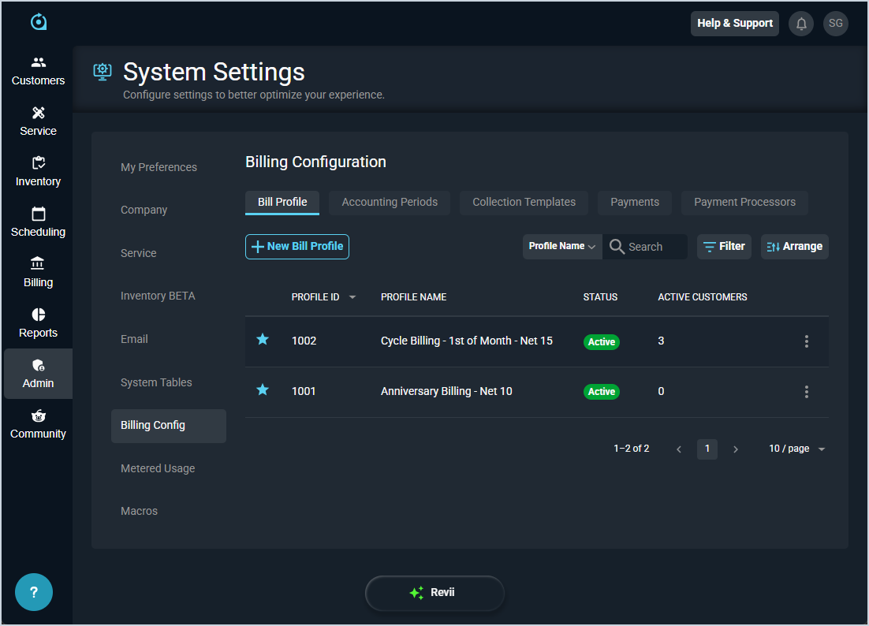Open the three-dot menu for Anniversary Billing
Image resolution: width=869 pixels, height=626 pixels.
(x=806, y=392)
